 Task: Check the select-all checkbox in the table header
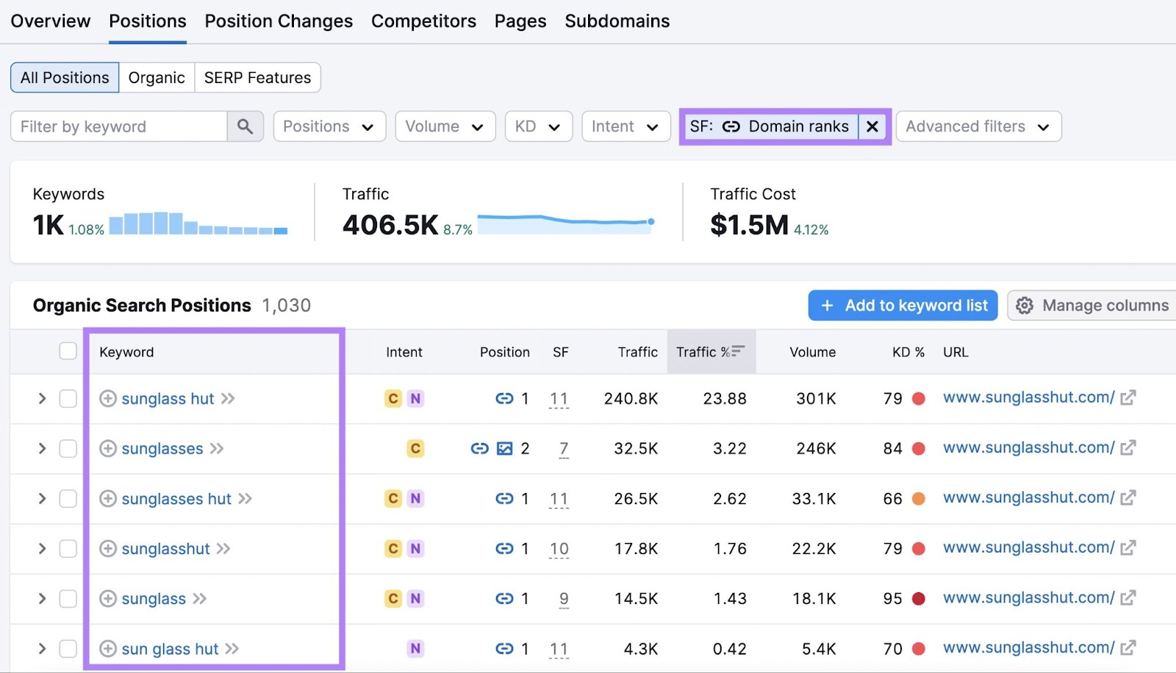click(x=68, y=350)
